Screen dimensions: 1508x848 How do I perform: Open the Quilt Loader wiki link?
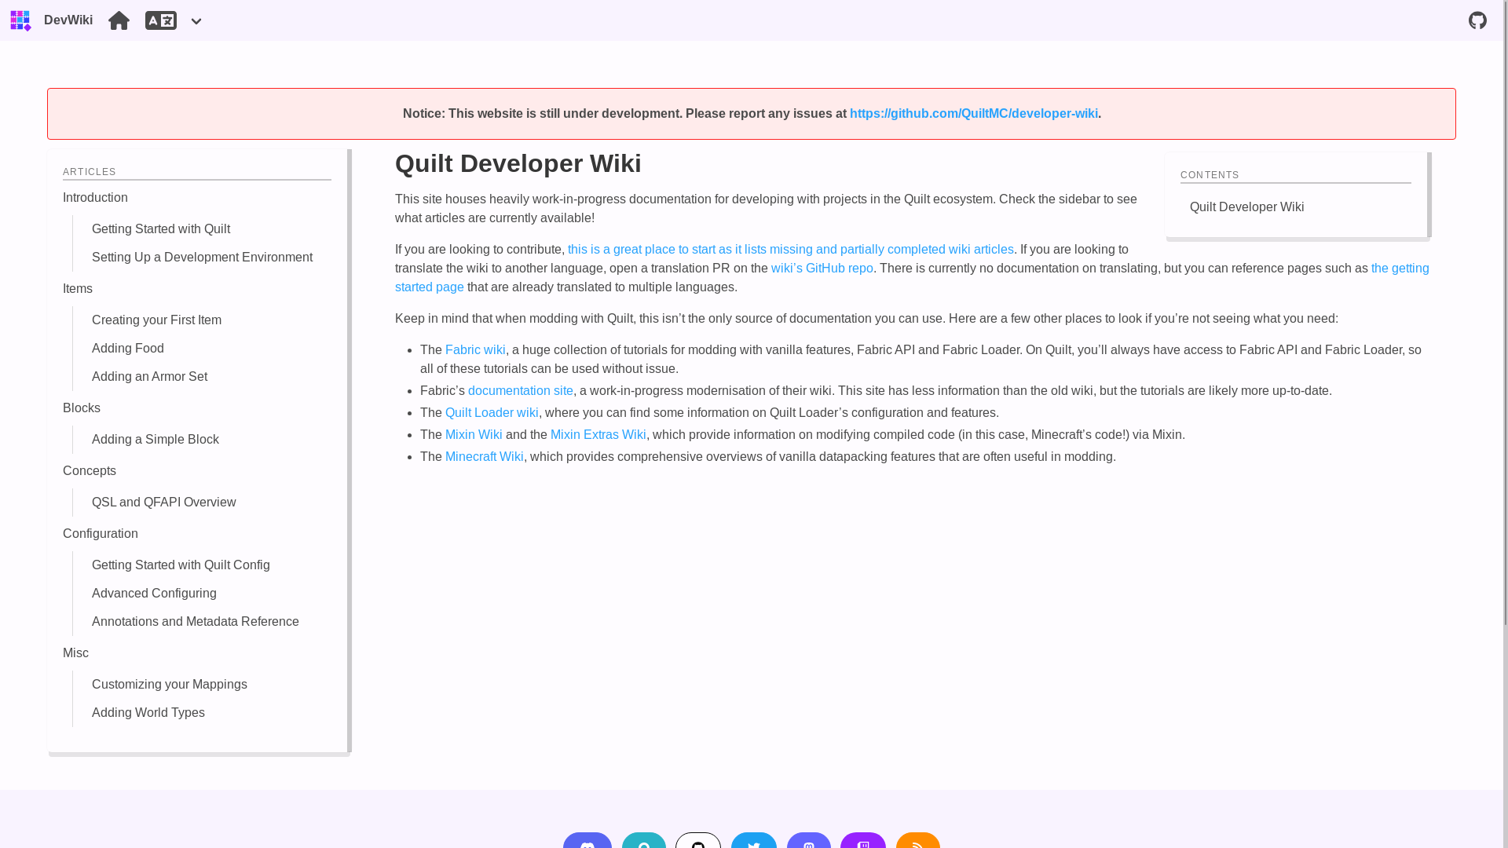492,413
